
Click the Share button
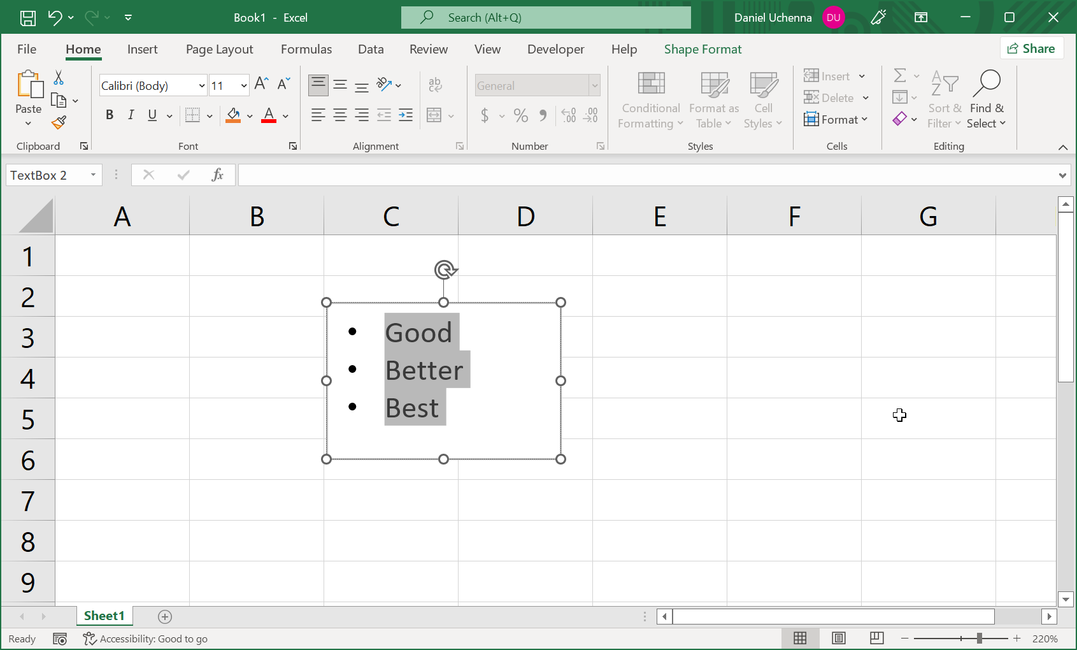click(x=1031, y=49)
